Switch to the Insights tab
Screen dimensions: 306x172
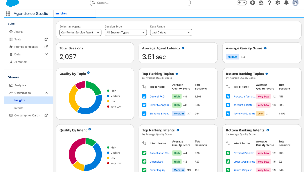pos(61,13)
